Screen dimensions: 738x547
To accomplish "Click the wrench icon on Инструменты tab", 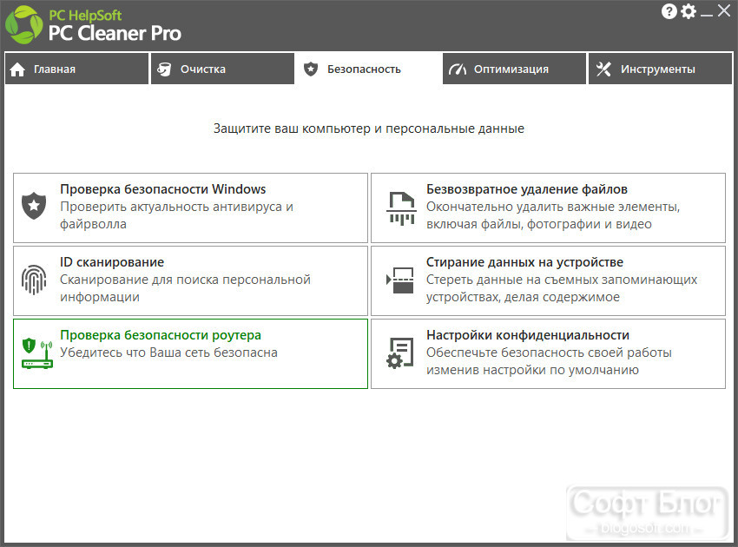I will pyautogui.click(x=603, y=69).
